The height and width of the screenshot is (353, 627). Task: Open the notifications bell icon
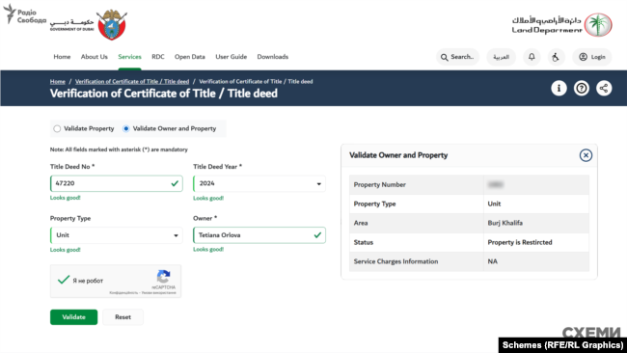[532, 57]
